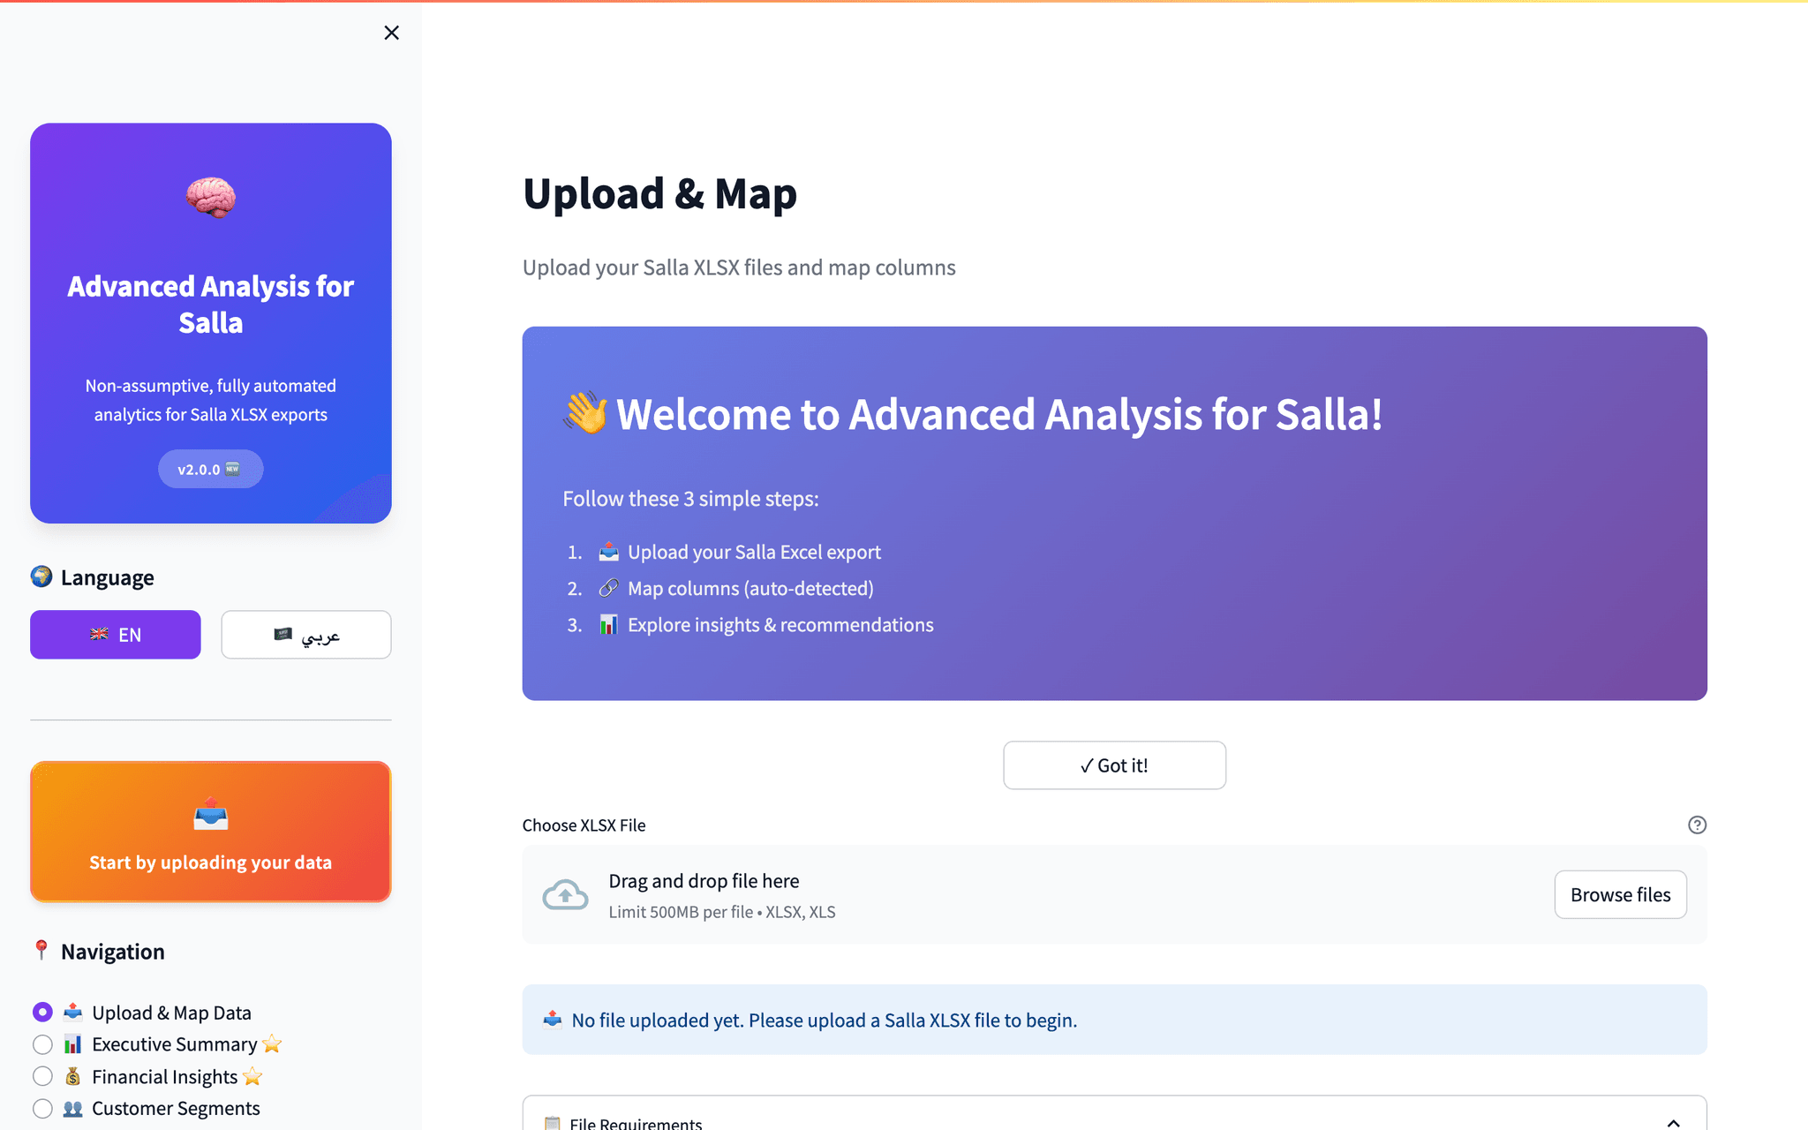Click the brain icon on the app card
1808x1130 pixels.
(210, 197)
